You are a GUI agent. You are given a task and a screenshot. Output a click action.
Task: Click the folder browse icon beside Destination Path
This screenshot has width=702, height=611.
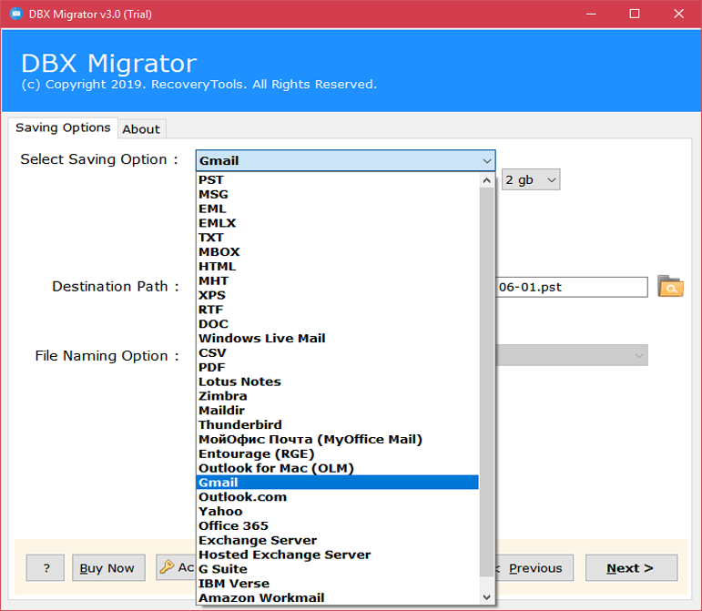[670, 287]
